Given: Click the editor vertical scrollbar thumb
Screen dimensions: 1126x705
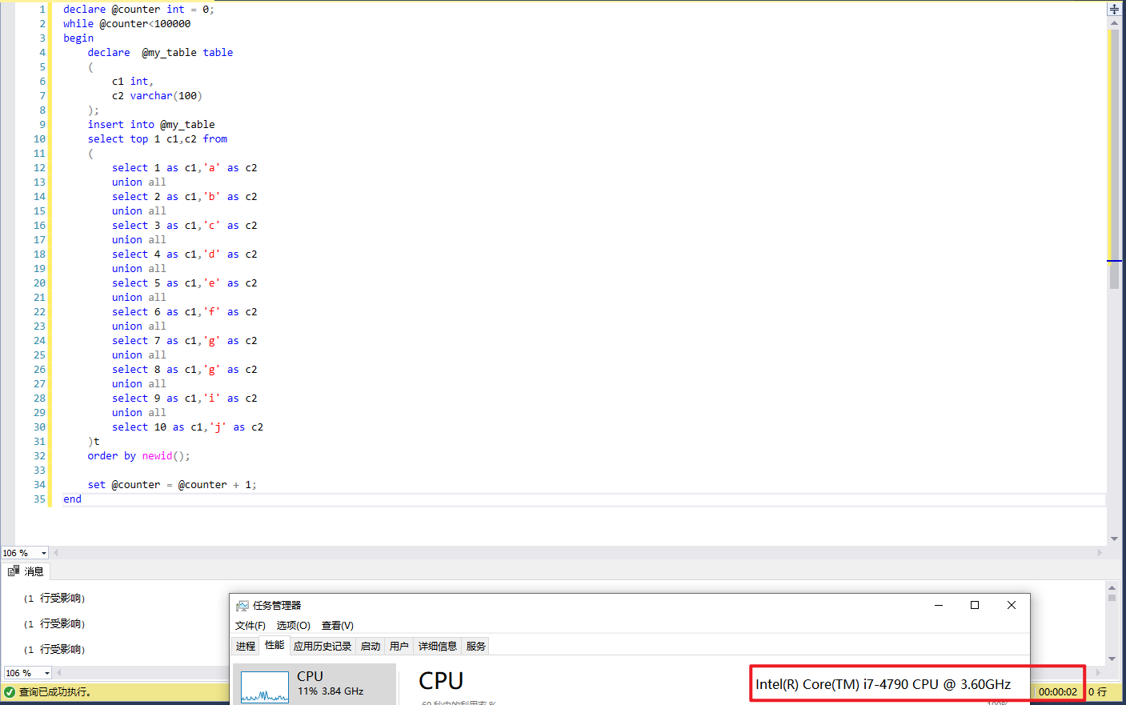Looking at the screenshot, I should tap(1114, 160).
